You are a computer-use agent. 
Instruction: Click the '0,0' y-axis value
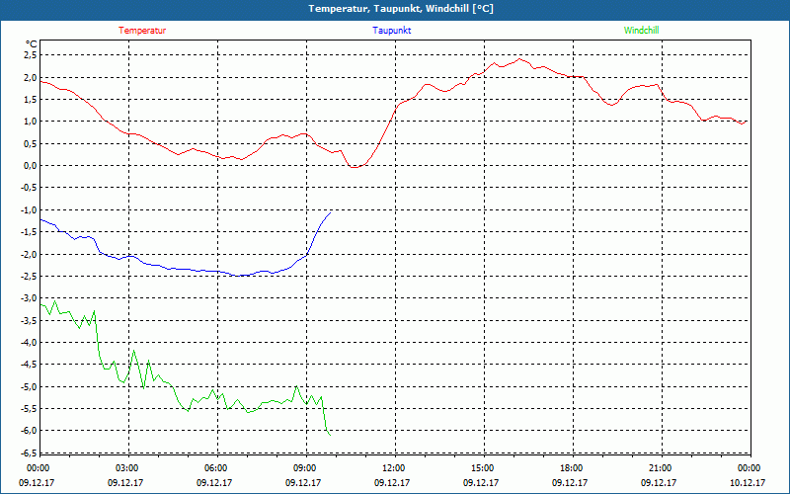pos(31,165)
